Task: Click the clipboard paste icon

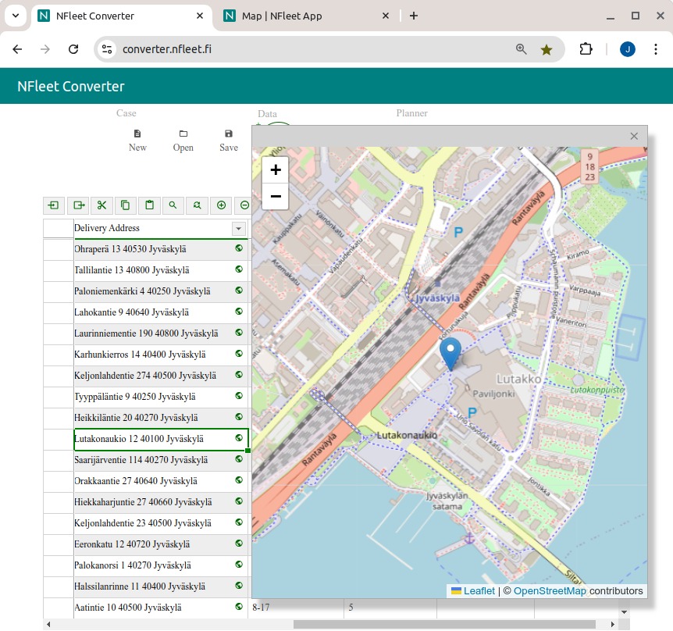Action: click(149, 205)
